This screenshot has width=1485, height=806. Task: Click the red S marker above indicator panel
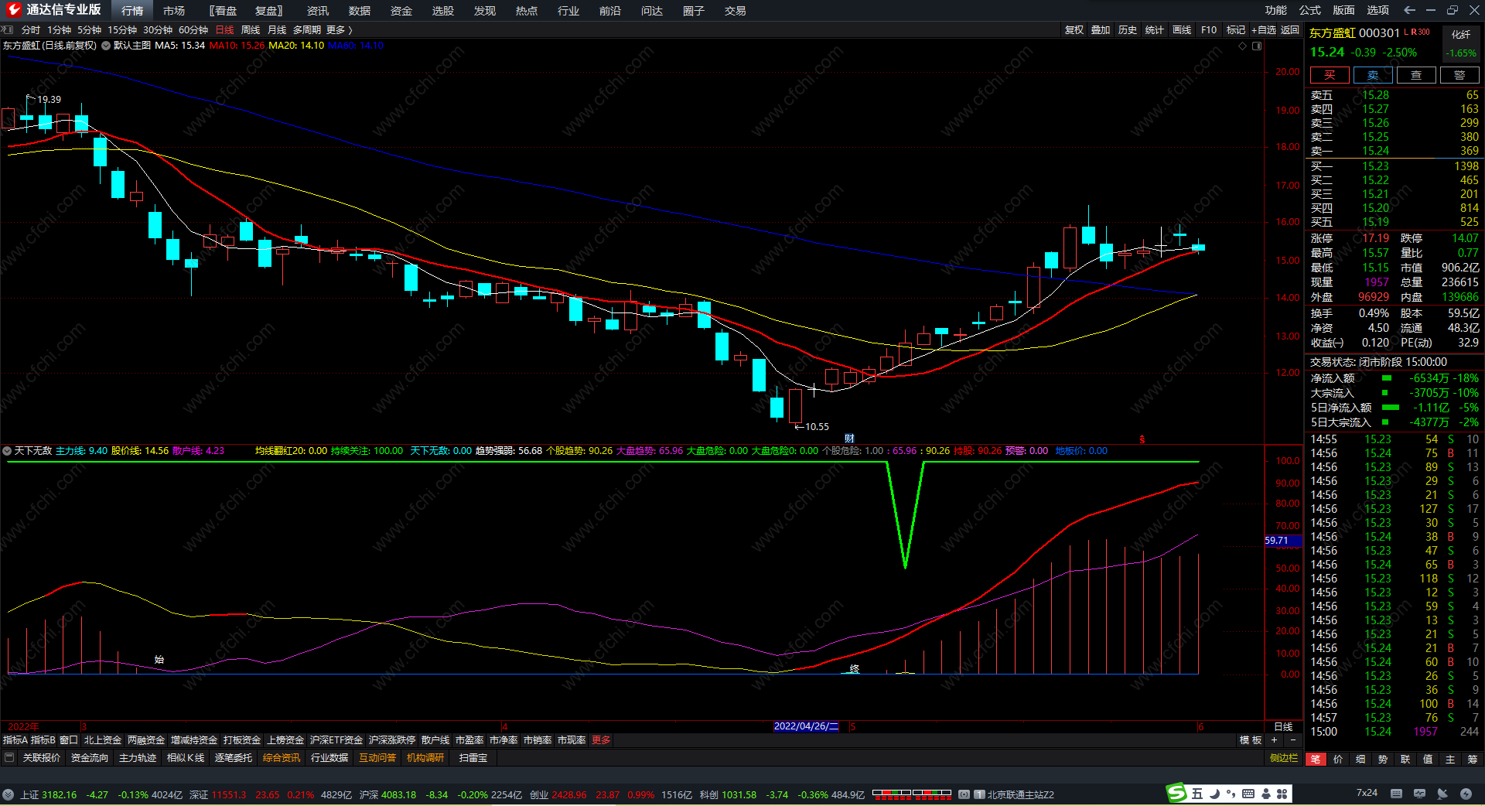1142,439
